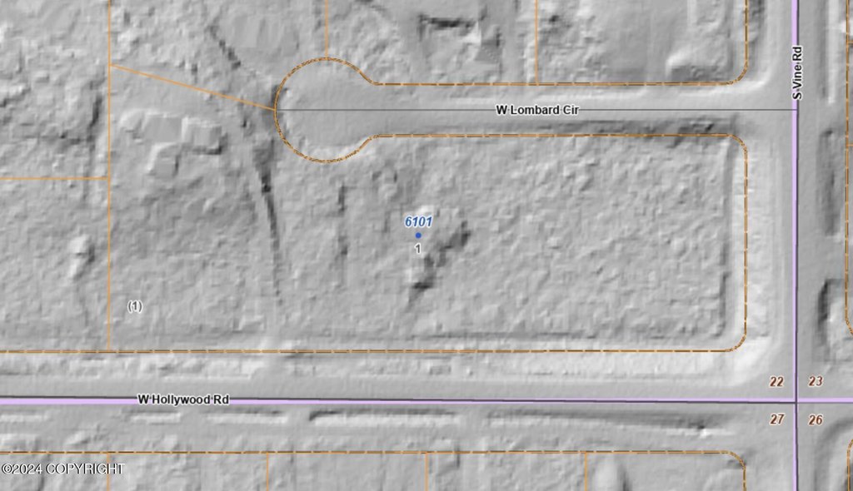Click the structure mound just south of the blue dot
This screenshot has height=491, width=853.
tap(422, 275)
